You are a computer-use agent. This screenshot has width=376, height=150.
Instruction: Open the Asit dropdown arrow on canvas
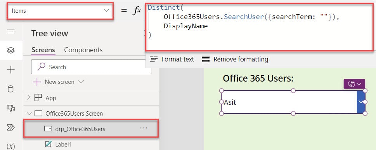(361, 102)
